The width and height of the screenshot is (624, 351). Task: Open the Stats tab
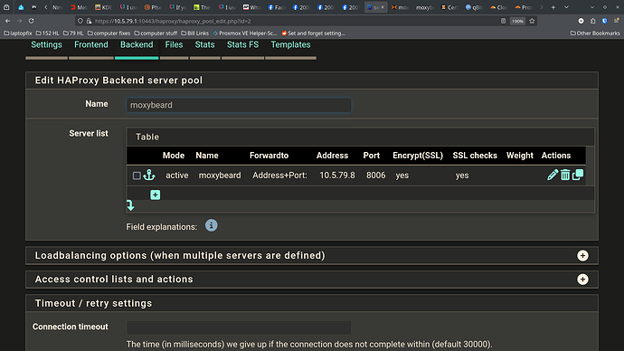204,44
